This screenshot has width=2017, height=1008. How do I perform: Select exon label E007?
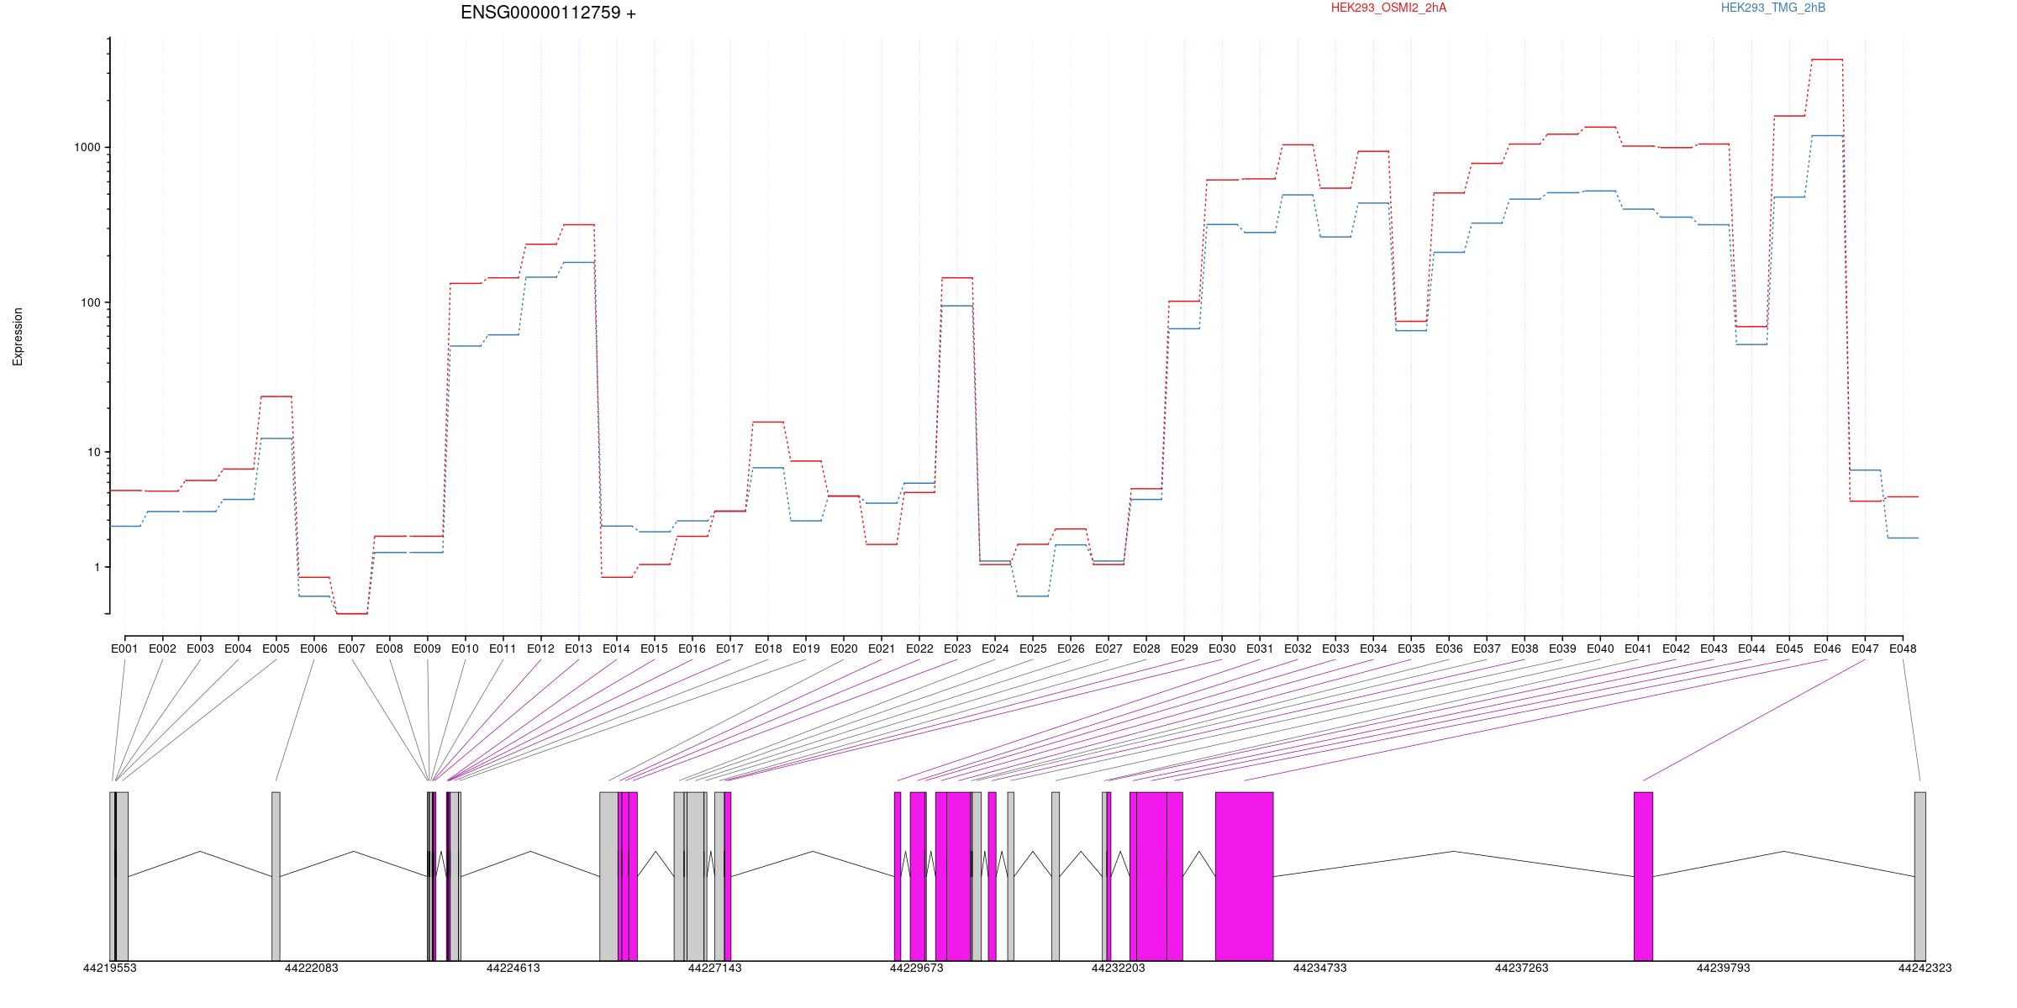pyautogui.click(x=351, y=648)
